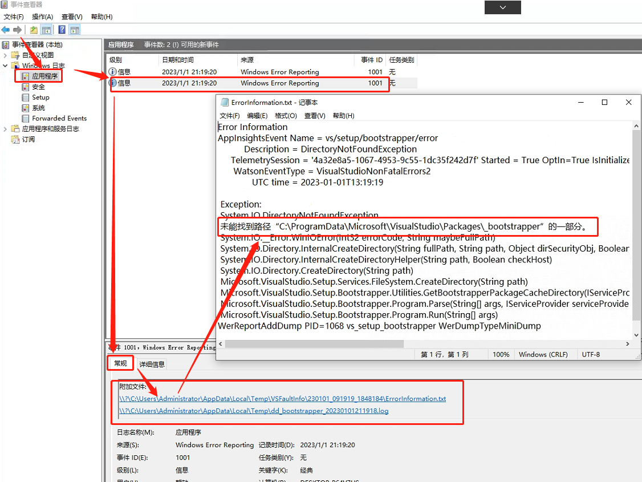Click Notepad scroll down arrow

pos(636,335)
